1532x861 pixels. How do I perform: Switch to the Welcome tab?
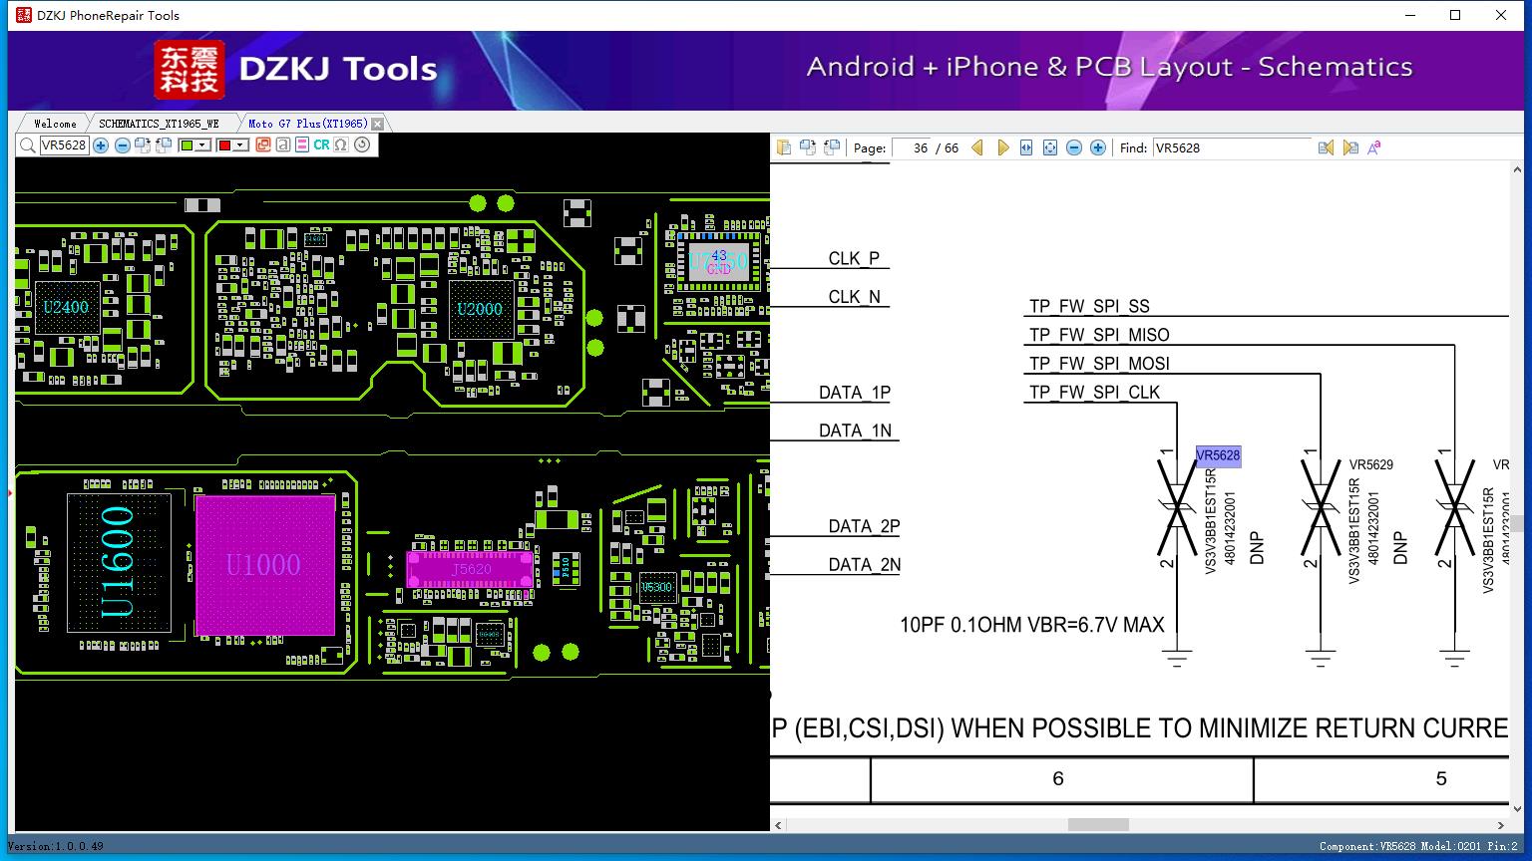tap(55, 124)
